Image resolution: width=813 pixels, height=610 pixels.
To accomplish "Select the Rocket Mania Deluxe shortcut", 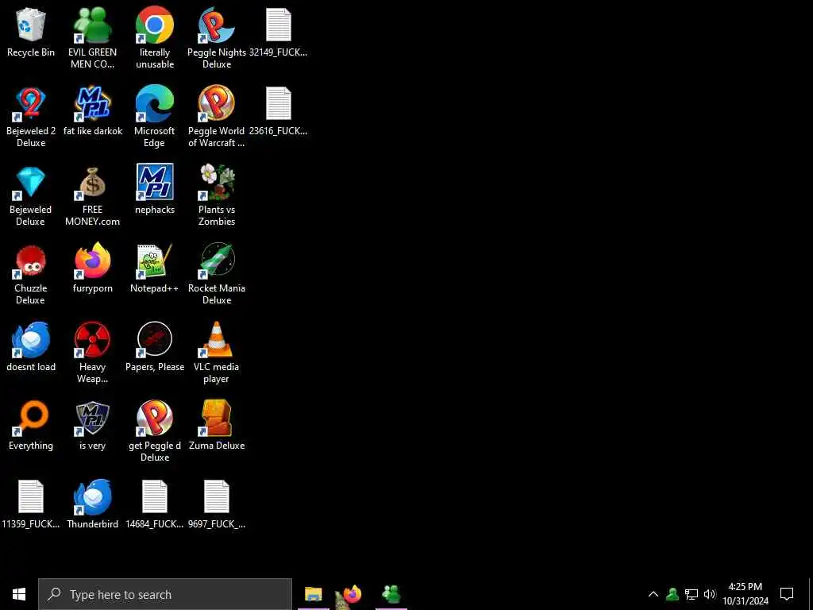I will [x=217, y=274].
